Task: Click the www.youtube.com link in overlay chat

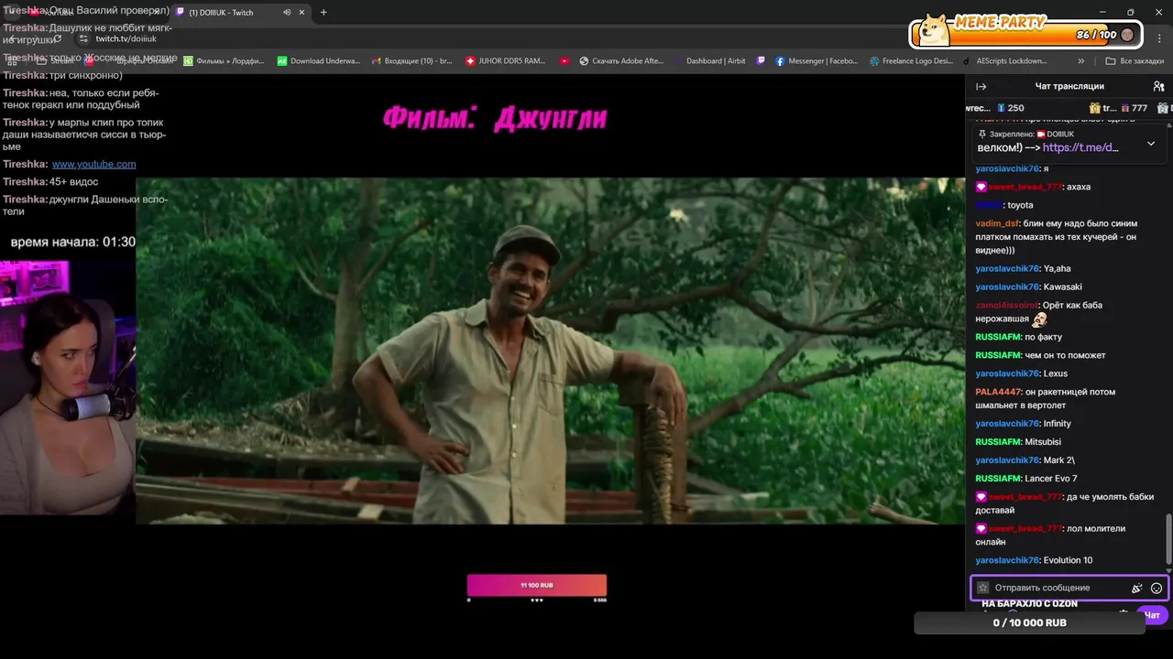Action: click(x=93, y=164)
